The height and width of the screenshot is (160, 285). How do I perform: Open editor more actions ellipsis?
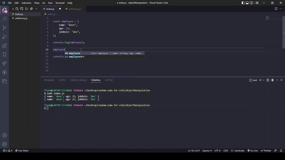281,9
